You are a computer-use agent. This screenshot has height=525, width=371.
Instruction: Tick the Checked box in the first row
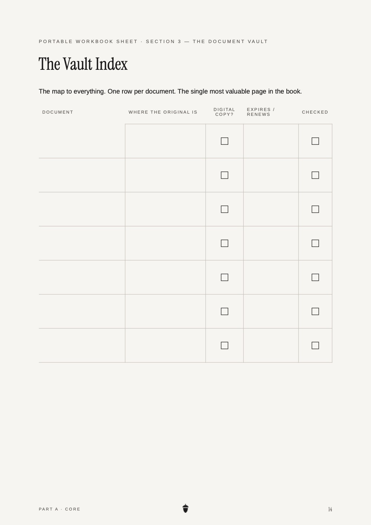point(315,141)
